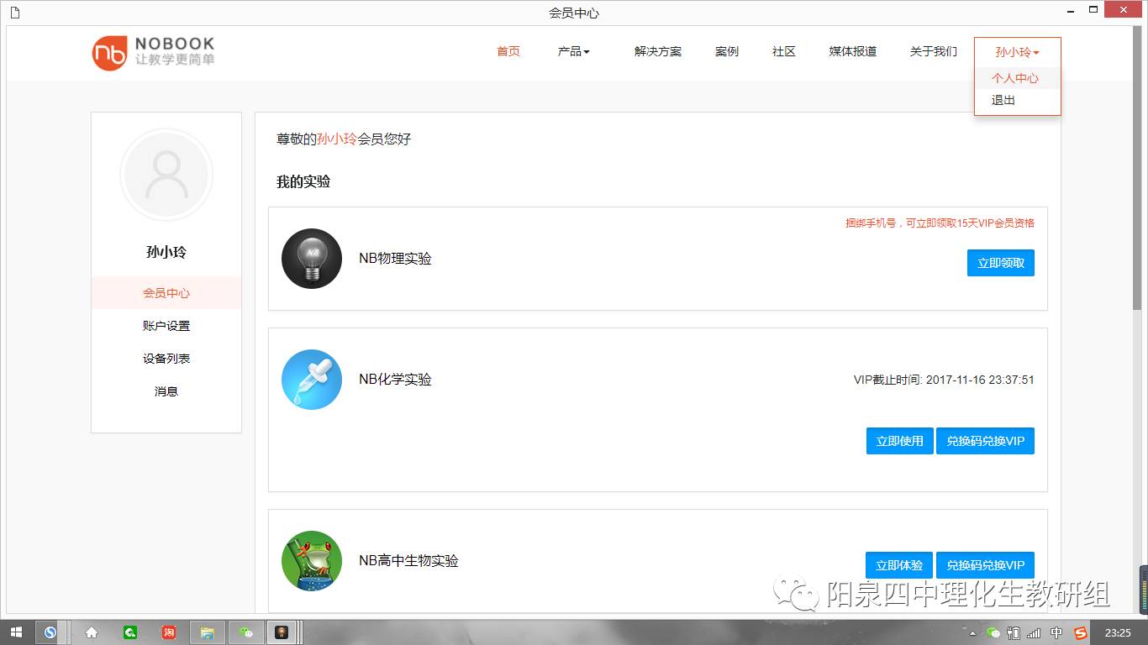Click the profile avatar placeholder

point(166,175)
